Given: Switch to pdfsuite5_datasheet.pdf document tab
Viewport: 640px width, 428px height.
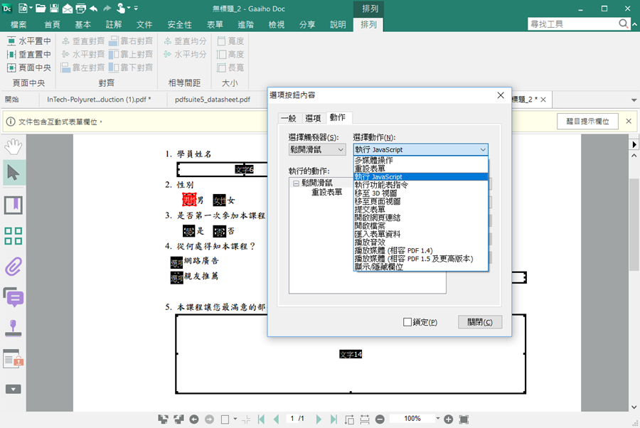Looking at the screenshot, I should (x=213, y=100).
